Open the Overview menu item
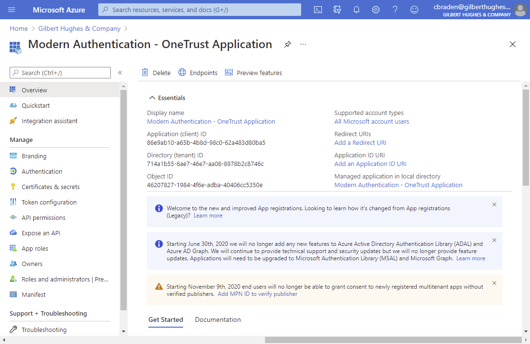Image resolution: width=530 pixels, height=344 pixels. coord(60,90)
